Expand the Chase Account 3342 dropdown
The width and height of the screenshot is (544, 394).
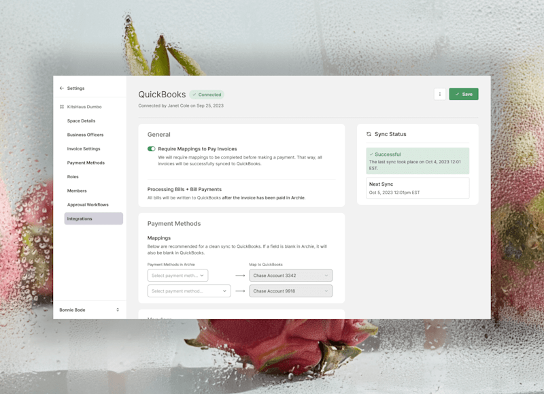click(291, 276)
